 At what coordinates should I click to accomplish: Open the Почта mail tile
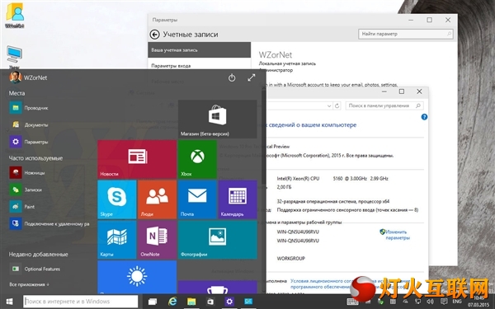197,199
